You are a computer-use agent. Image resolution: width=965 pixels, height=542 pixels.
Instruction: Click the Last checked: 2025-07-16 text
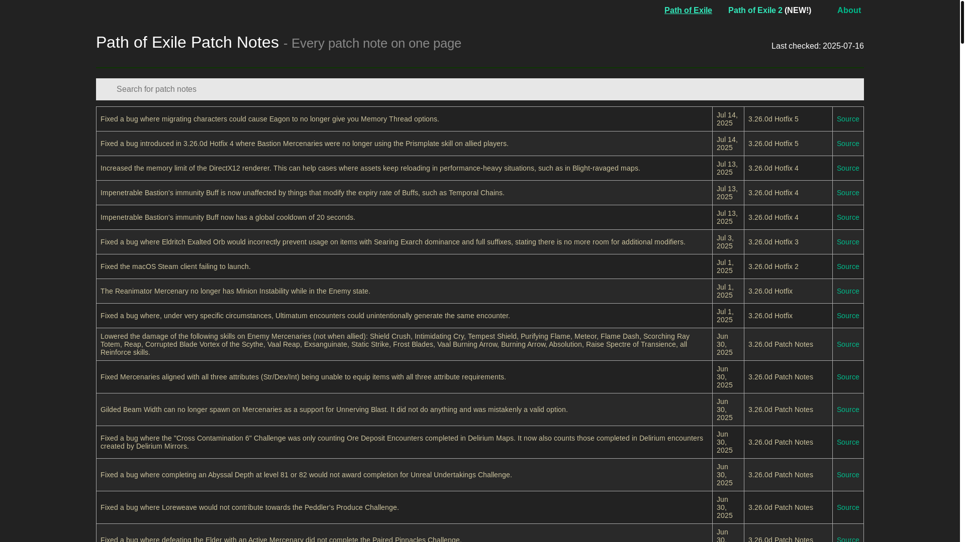[817, 46]
